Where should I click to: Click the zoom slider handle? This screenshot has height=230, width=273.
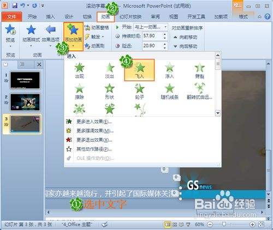tap(224, 225)
